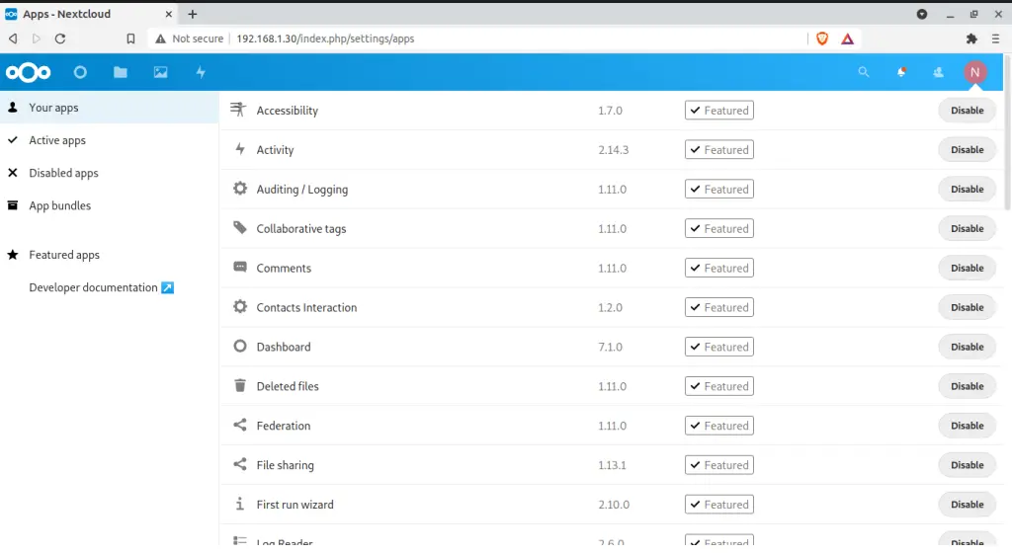Disable the Deleted files app

pyautogui.click(x=967, y=386)
